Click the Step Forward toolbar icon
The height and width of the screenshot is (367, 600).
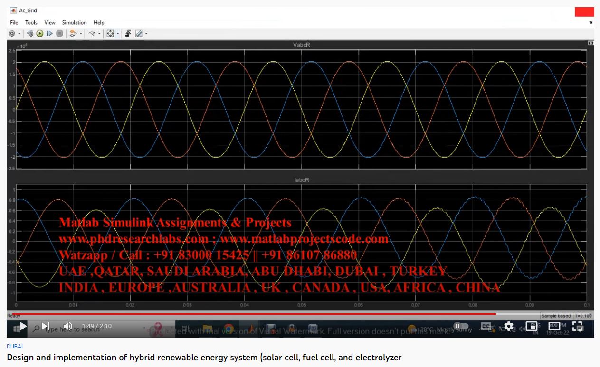coord(49,34)
